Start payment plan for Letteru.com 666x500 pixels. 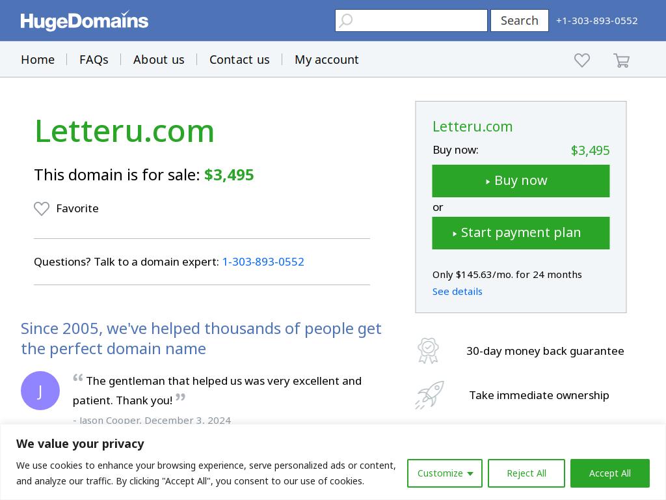[521, 233]
